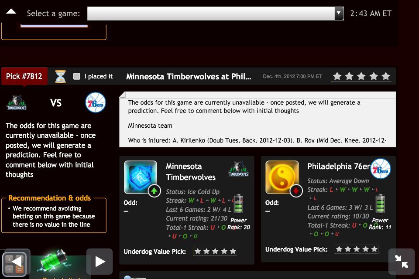Click 'Last 6 Games: 2 W/ 4 L' text
The height and width of the screenshot is (279, 419).
coord(199,210)
